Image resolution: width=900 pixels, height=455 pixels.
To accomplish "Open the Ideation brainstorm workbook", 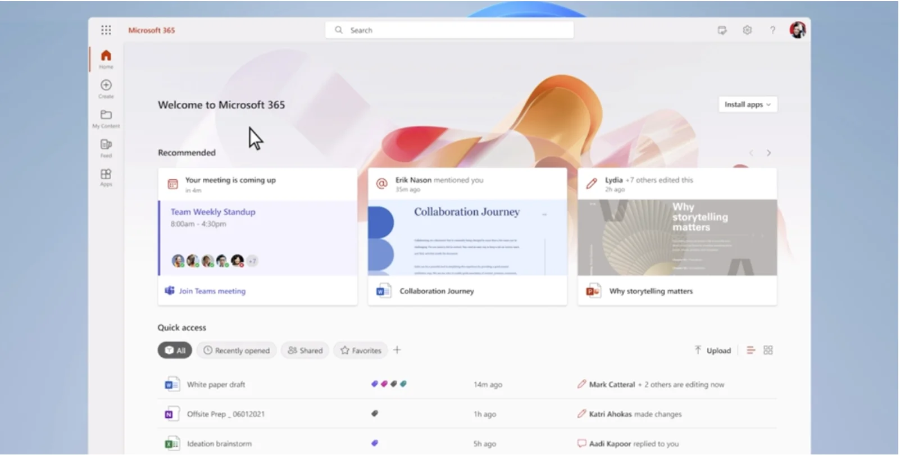I will pos(220,444).
